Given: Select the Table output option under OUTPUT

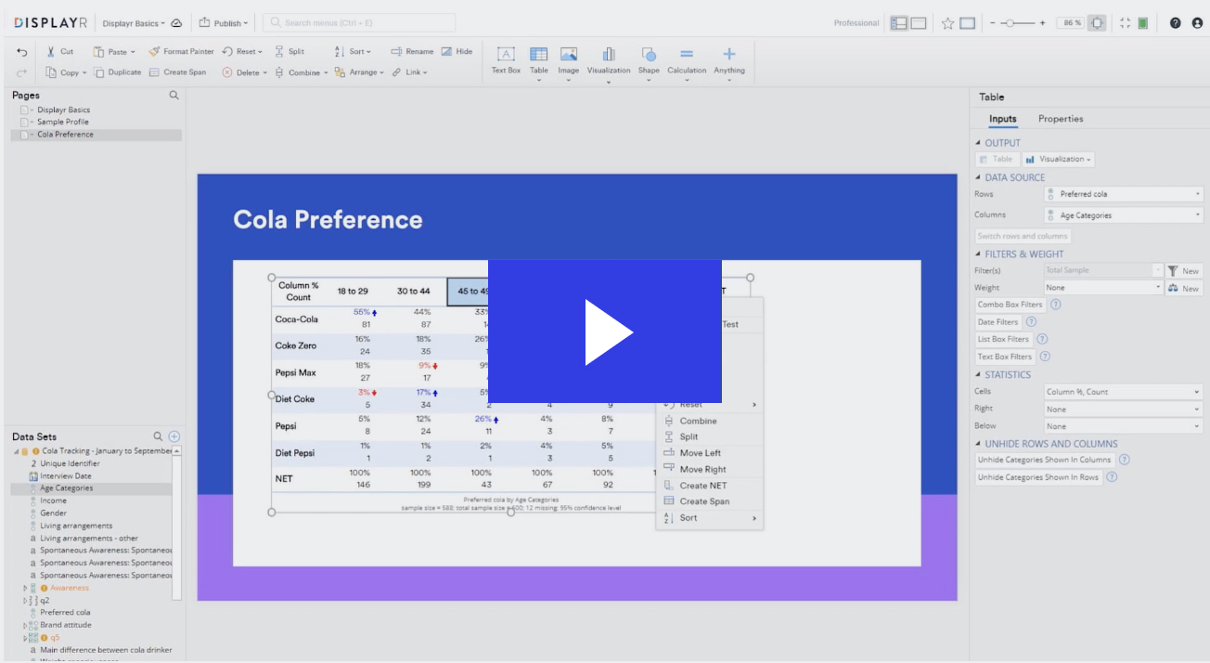Looking at the screenshot, I should pyautogui.click(x=996, y=159).
